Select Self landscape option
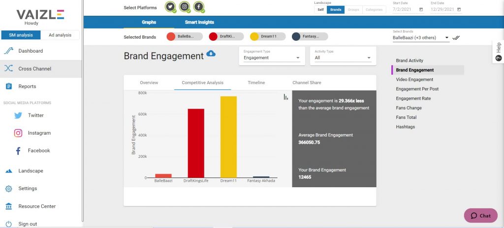The image size is (504, 228). tap(320, 10)
